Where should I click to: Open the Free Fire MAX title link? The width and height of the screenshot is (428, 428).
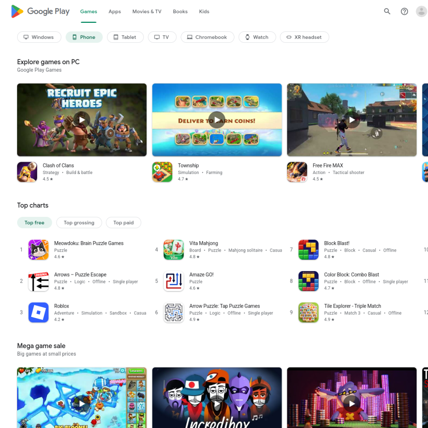(x=328, y=165)
